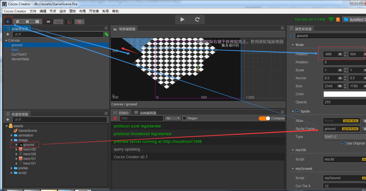The width and height of the screenshot is (366, 191).
Task: Select the hero node in hierarchy
Action: pos(15,50)
